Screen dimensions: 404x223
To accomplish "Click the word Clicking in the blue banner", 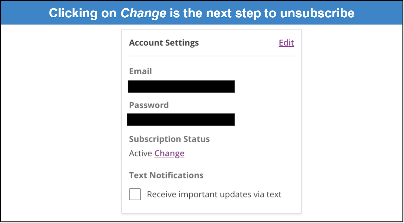I will coord(73,13).
